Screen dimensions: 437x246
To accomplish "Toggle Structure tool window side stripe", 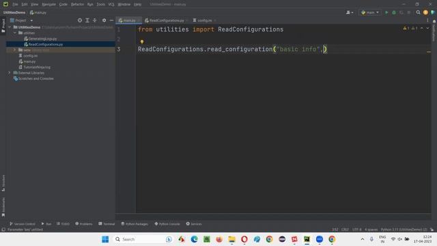I will coord(3,183).
